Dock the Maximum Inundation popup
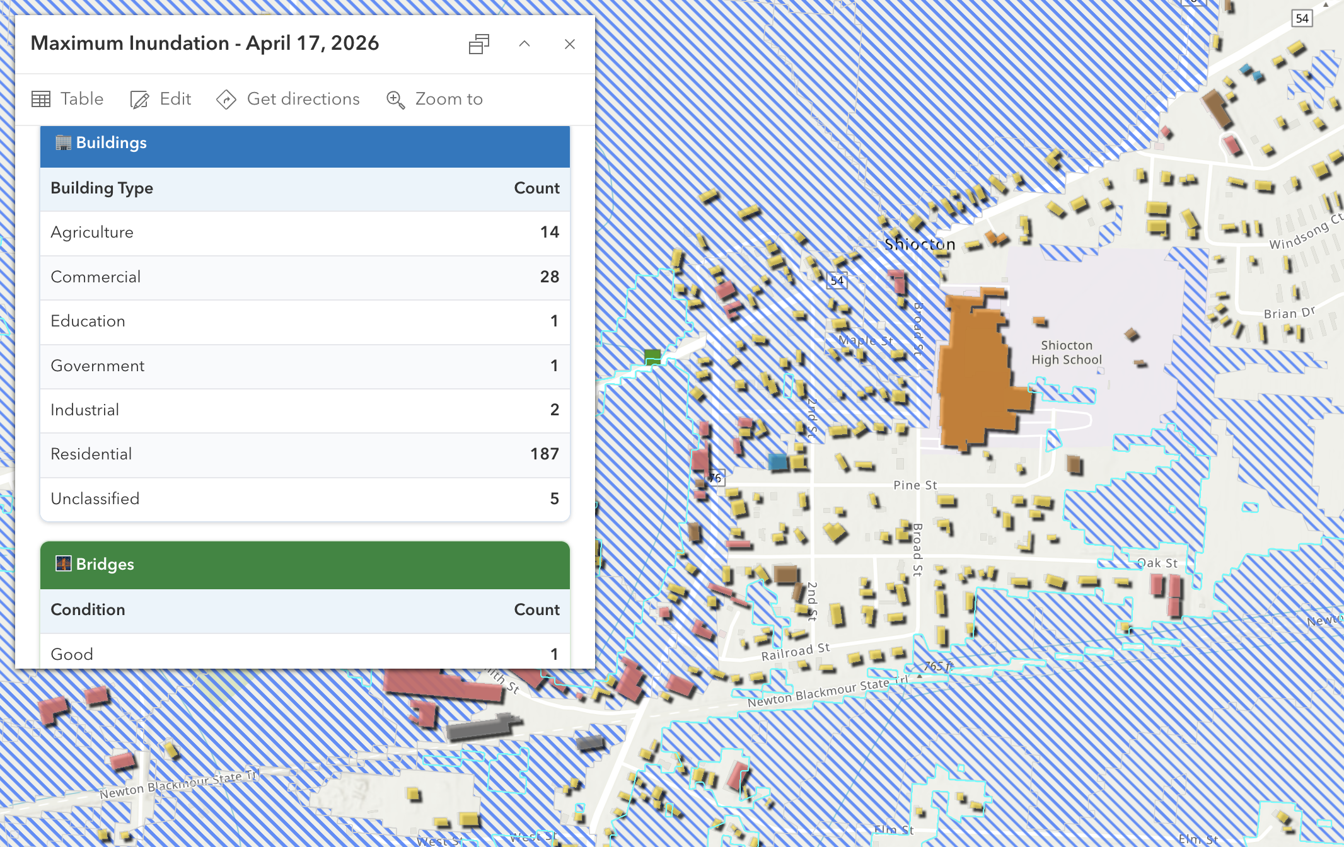Screen dimensions: 1344x847 [479, 44]
